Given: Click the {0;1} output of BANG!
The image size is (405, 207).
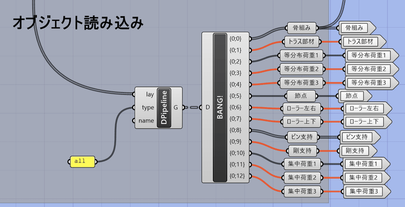Looking at the screenshot, I should point(235,50).
